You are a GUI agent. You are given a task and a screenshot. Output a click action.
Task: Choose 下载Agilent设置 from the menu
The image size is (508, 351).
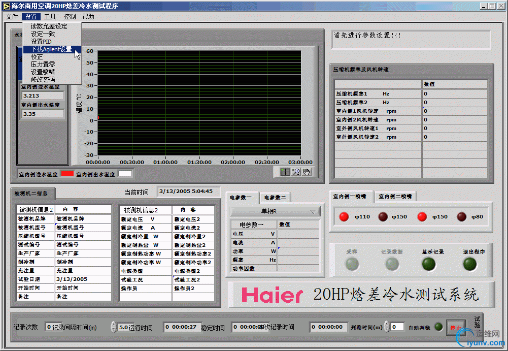(x=51, y=49)
